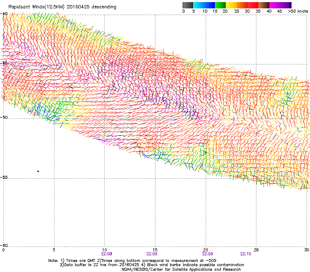Click the '-55' latitude axis label
Screen dimensions: 310x272
tap(4, 177)
